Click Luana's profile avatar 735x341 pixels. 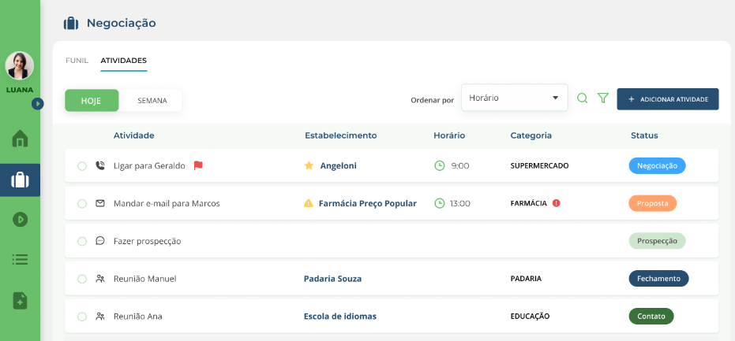pyautogui.click(x=20, y=66)
